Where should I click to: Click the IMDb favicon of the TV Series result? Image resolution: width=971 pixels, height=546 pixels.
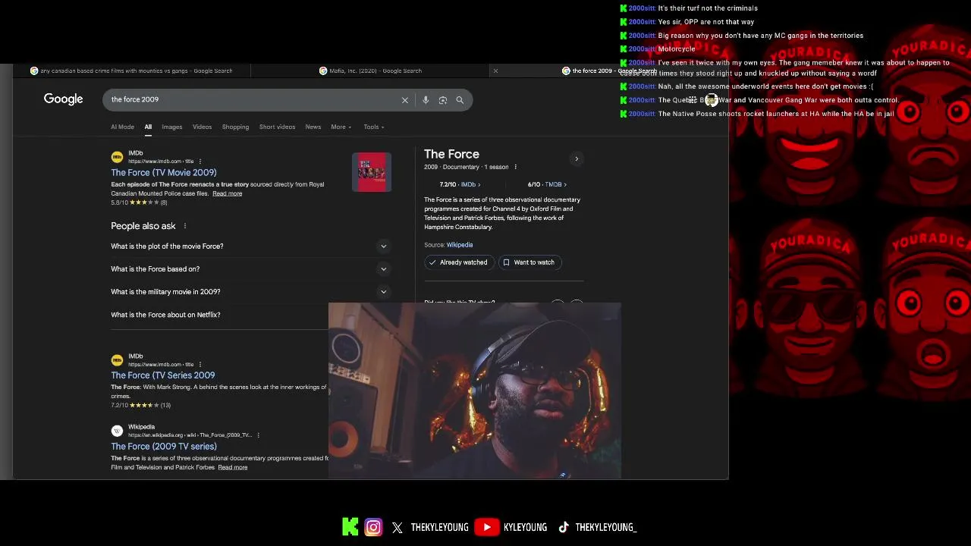click(x=117, y=360)
